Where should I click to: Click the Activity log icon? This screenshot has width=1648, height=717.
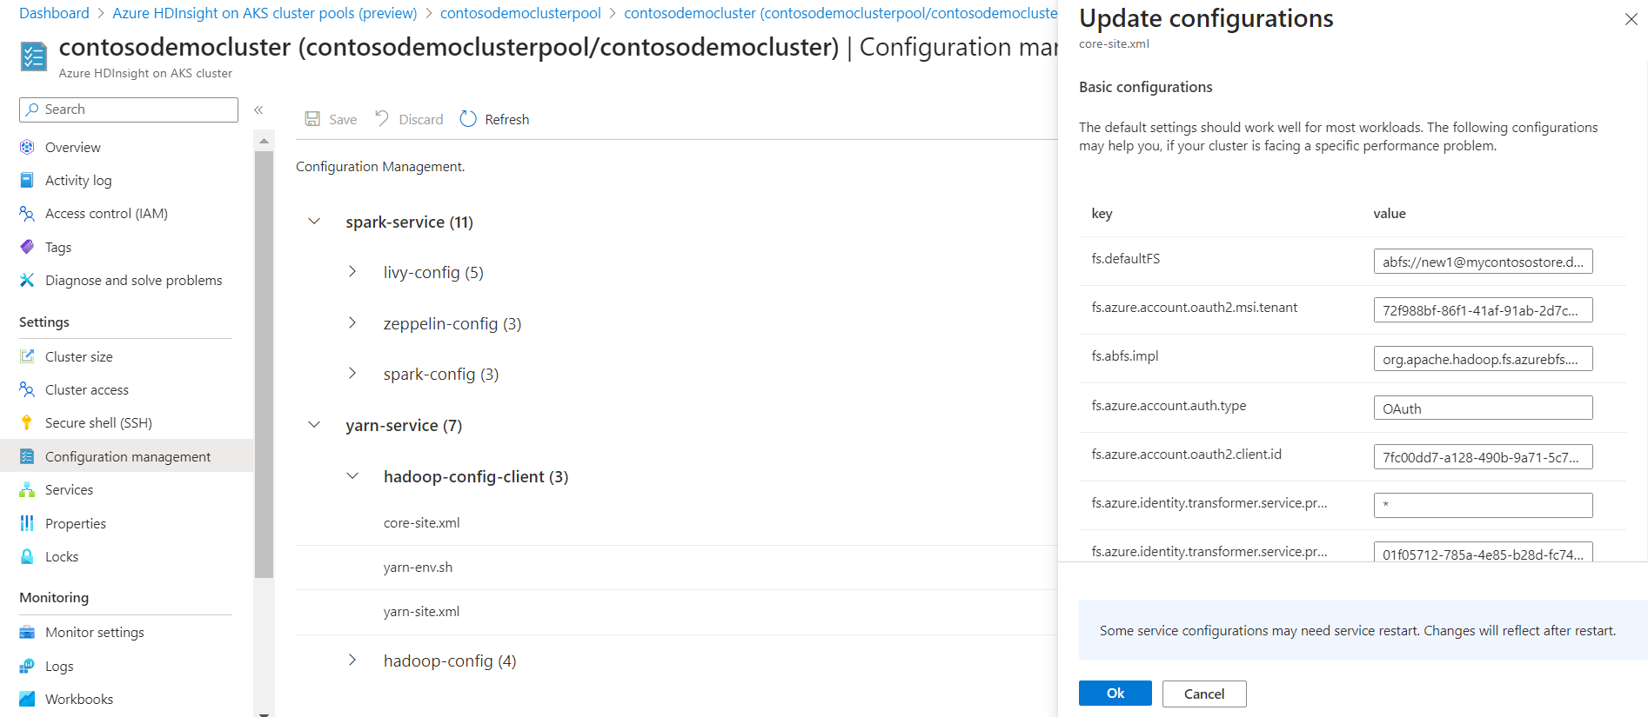pyautogui.click(x=27, y=180)
